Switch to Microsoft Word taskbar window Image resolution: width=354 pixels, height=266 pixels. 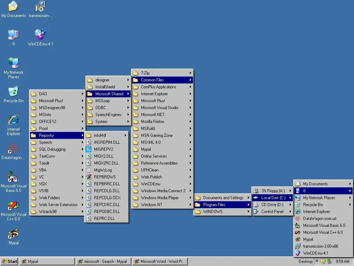click(160, 261)
